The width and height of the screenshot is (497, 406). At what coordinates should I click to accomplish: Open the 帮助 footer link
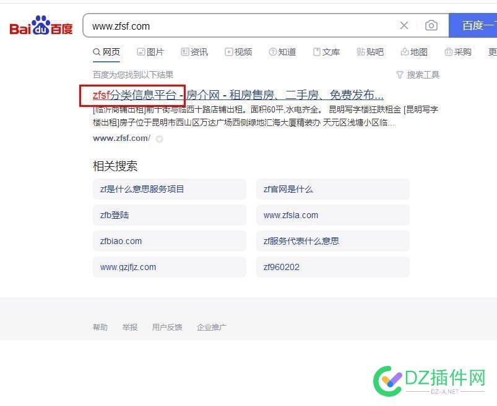100,327
